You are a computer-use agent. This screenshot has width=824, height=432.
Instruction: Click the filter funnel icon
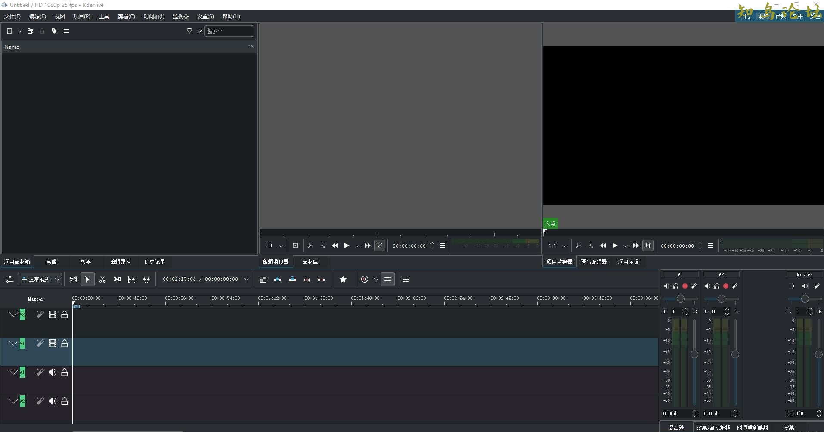click(x=189, y=31)
